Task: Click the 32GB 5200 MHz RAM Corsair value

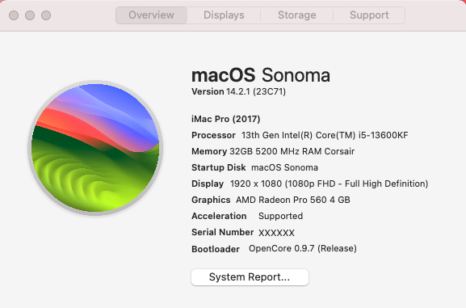Action: (x=292, y=151)
